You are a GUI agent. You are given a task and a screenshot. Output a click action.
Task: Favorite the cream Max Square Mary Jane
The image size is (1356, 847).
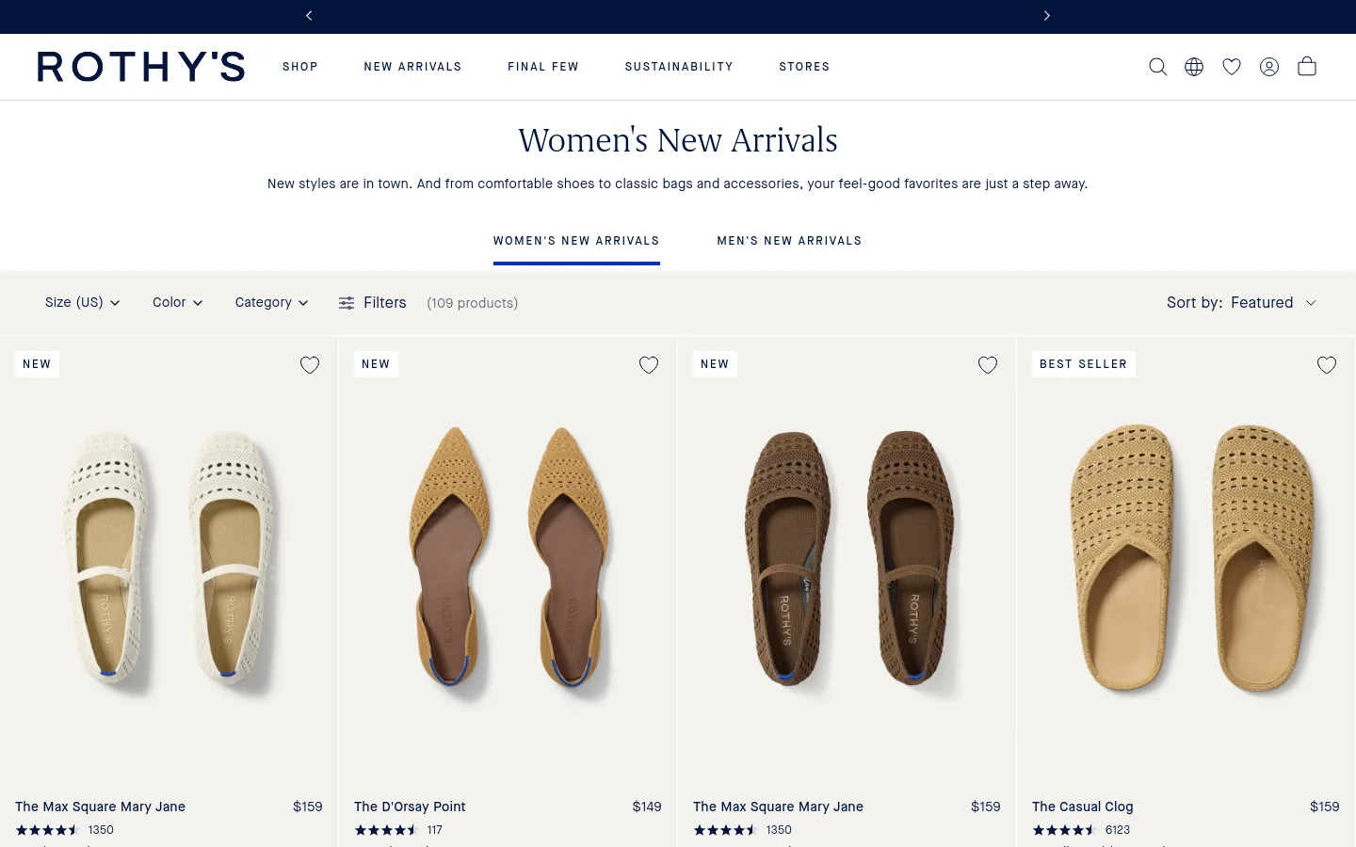point(310,365)
